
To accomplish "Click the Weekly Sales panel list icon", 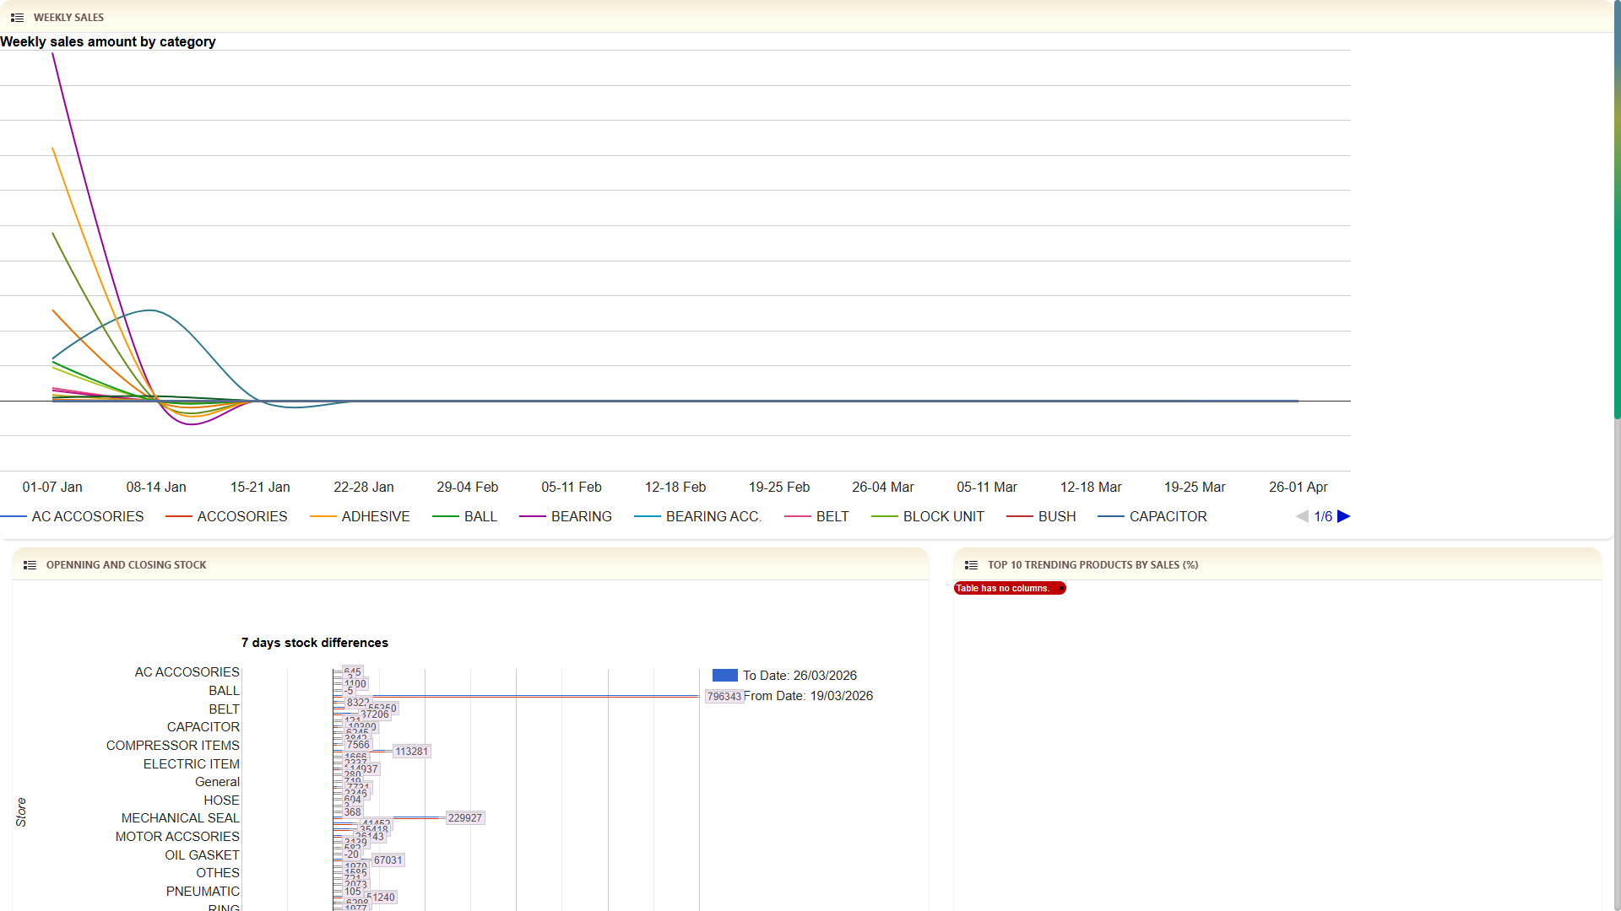I will point(17,18).
